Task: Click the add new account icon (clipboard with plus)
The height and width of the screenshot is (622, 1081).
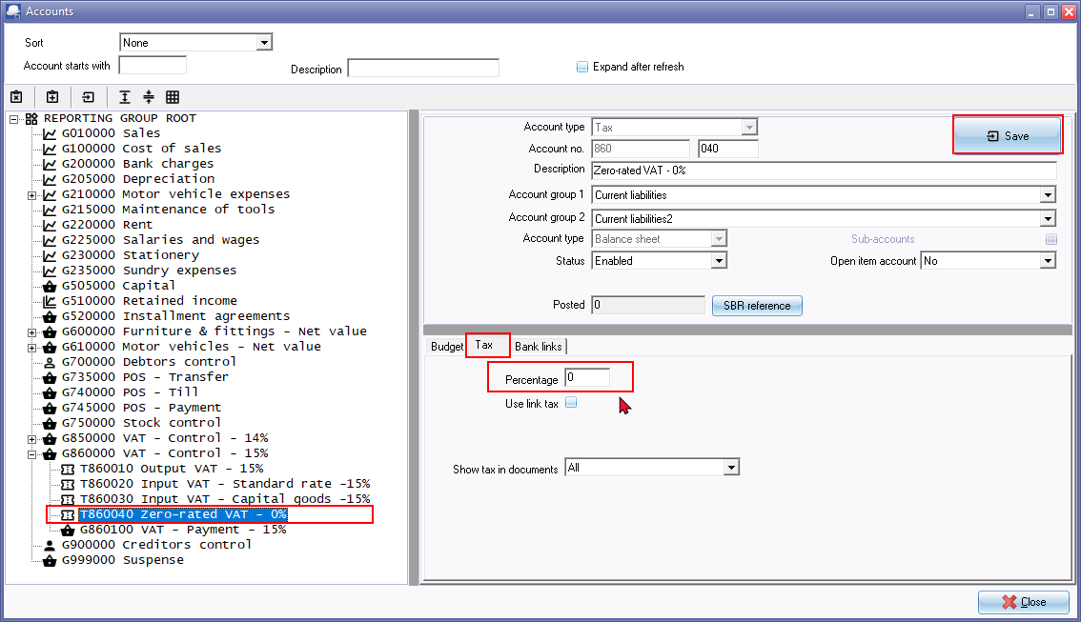Action: [52, 97]
